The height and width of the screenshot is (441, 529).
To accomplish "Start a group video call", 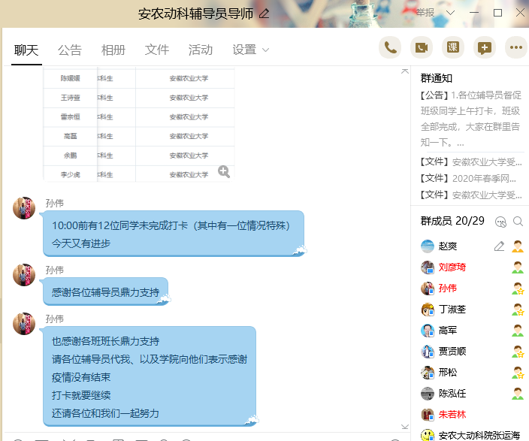I will pyautogui.click(x=421, y=47).
